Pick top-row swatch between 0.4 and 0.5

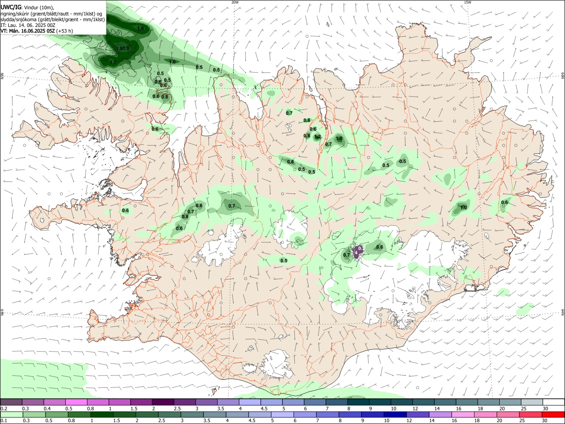pyautogui.click(x=55, y=402)
